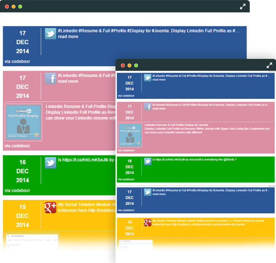
Task: Close the front window with red button
Action: click(x=123, y=65)
